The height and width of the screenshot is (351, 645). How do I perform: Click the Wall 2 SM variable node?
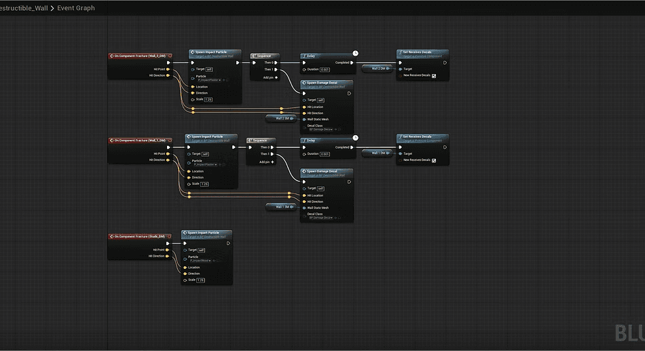coord(282,119)
